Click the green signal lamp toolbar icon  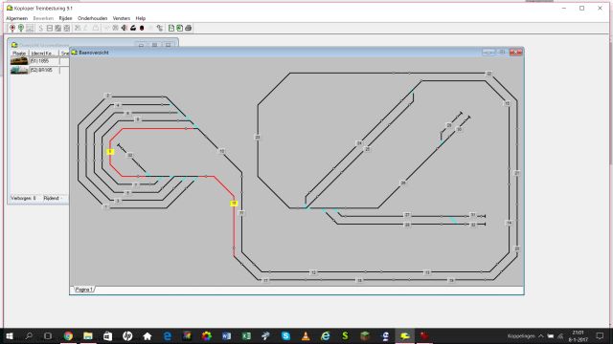coord(21,28)
